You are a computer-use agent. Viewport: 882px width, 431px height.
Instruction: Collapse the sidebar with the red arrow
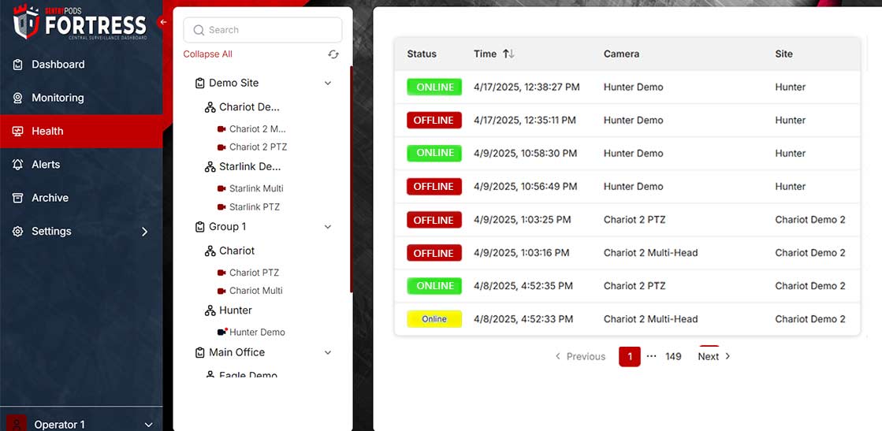click(163, 22)
